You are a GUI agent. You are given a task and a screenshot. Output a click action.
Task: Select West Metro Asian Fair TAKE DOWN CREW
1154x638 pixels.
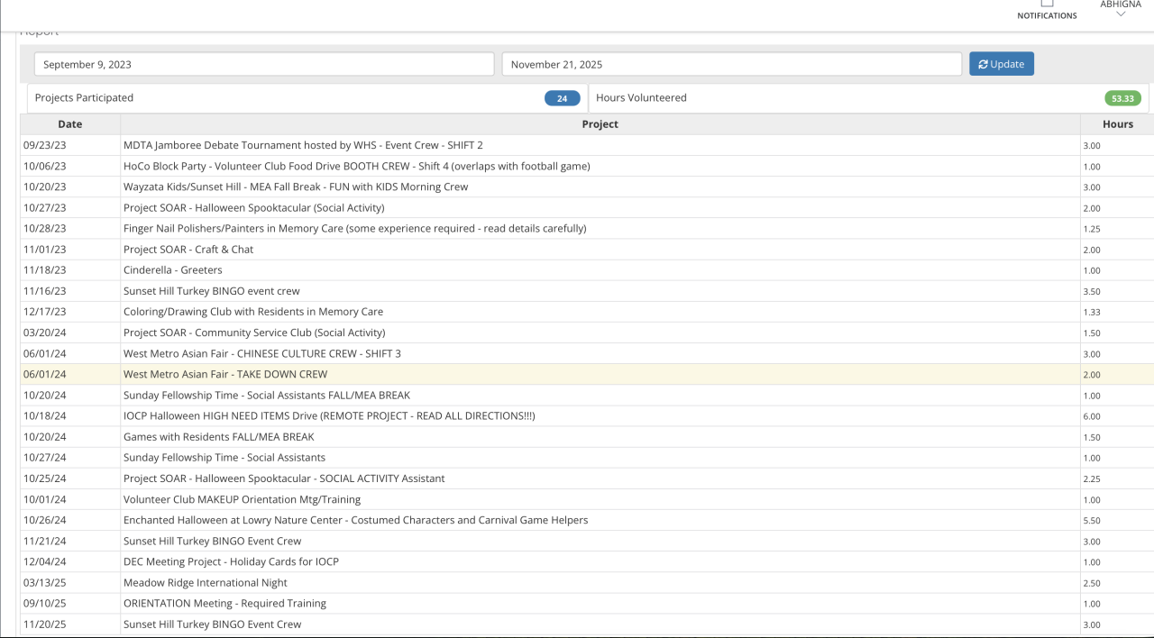click(225, 374)
